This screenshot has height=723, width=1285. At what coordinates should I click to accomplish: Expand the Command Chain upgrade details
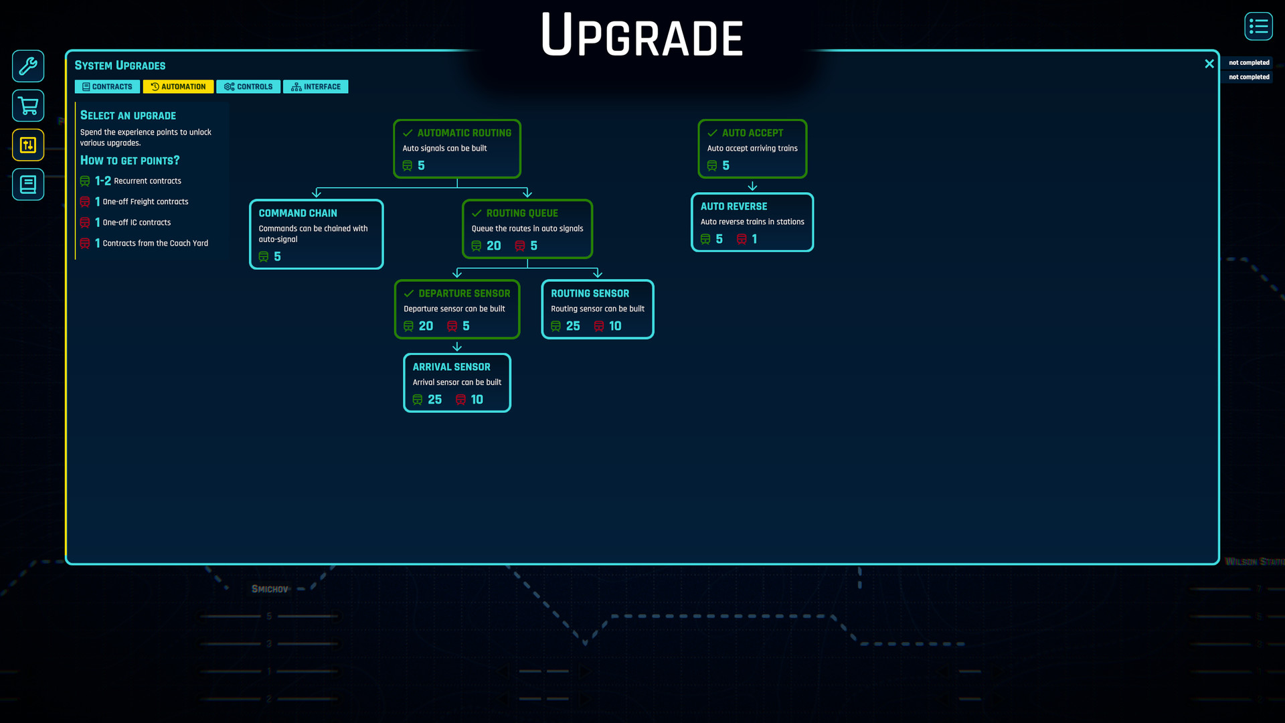(x=315, y=234)
